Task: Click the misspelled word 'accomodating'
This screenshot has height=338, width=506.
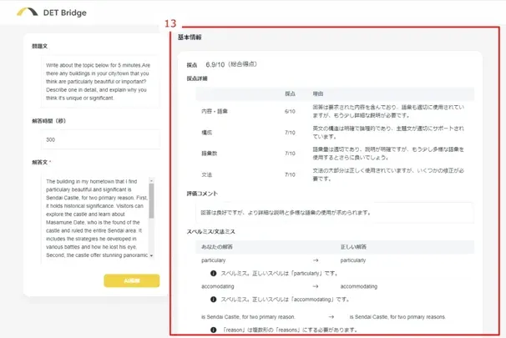Action: coord(217,286)
